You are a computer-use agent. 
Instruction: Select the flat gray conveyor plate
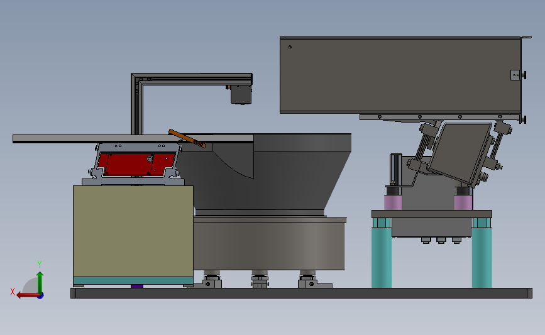click(x=133, y=138)
